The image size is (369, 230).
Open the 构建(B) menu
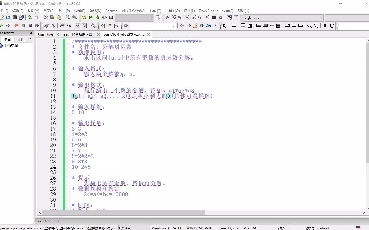click(x=80, y=11)
